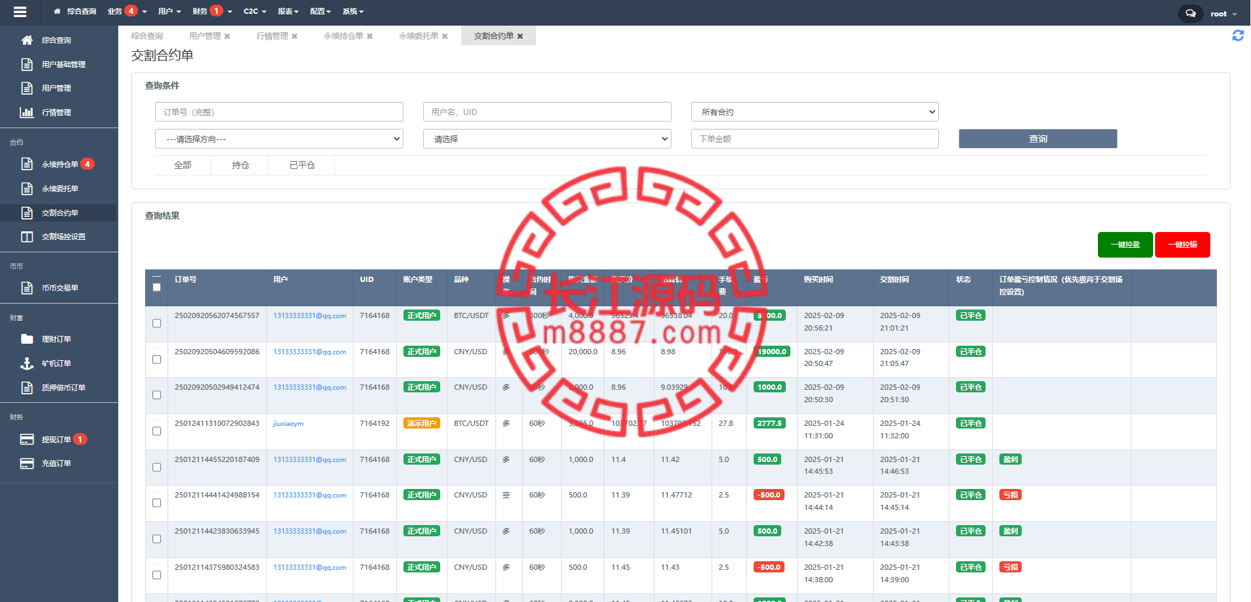This screenshot has height=602, width=1251.
Task: Open the 请选择 dropdown in filters
Action: [547, 139]
